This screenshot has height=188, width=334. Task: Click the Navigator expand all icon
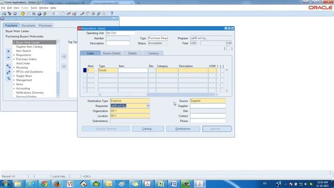8,73
